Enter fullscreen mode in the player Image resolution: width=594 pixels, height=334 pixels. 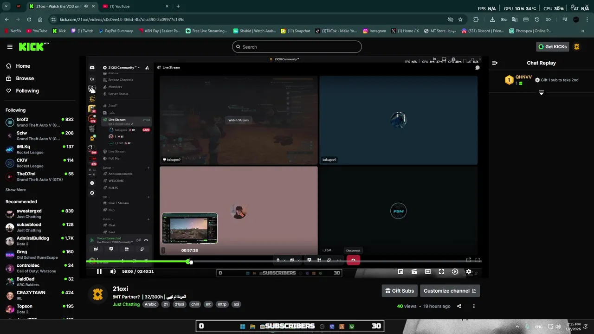click(441, 272)
